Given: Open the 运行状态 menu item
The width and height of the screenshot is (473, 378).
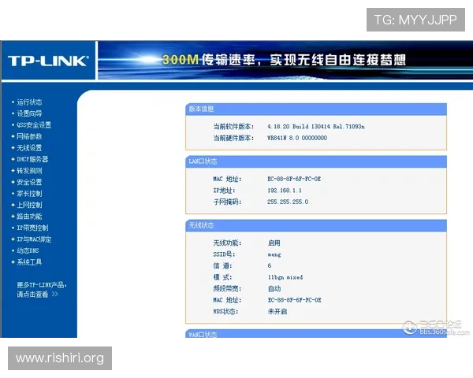Looking at the screenshot, I should (x=29, y=102).
